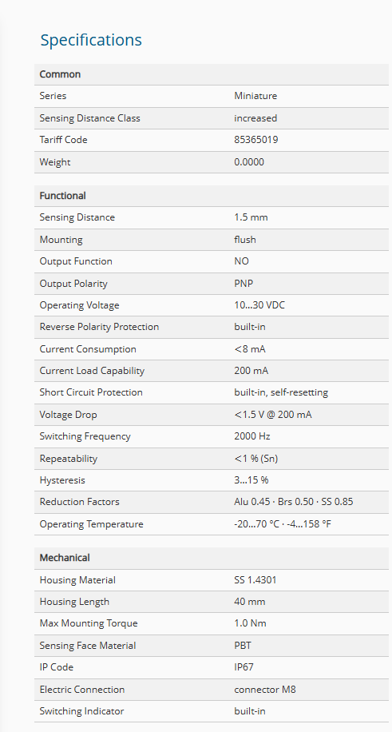Image resolution: width=392 pixels, height=732 pixels.
Task: Click the Series row label
Action: (53, 96)
